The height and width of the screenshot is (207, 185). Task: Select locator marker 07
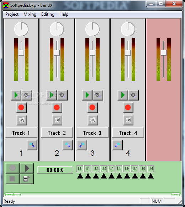(x=135, y=169)
